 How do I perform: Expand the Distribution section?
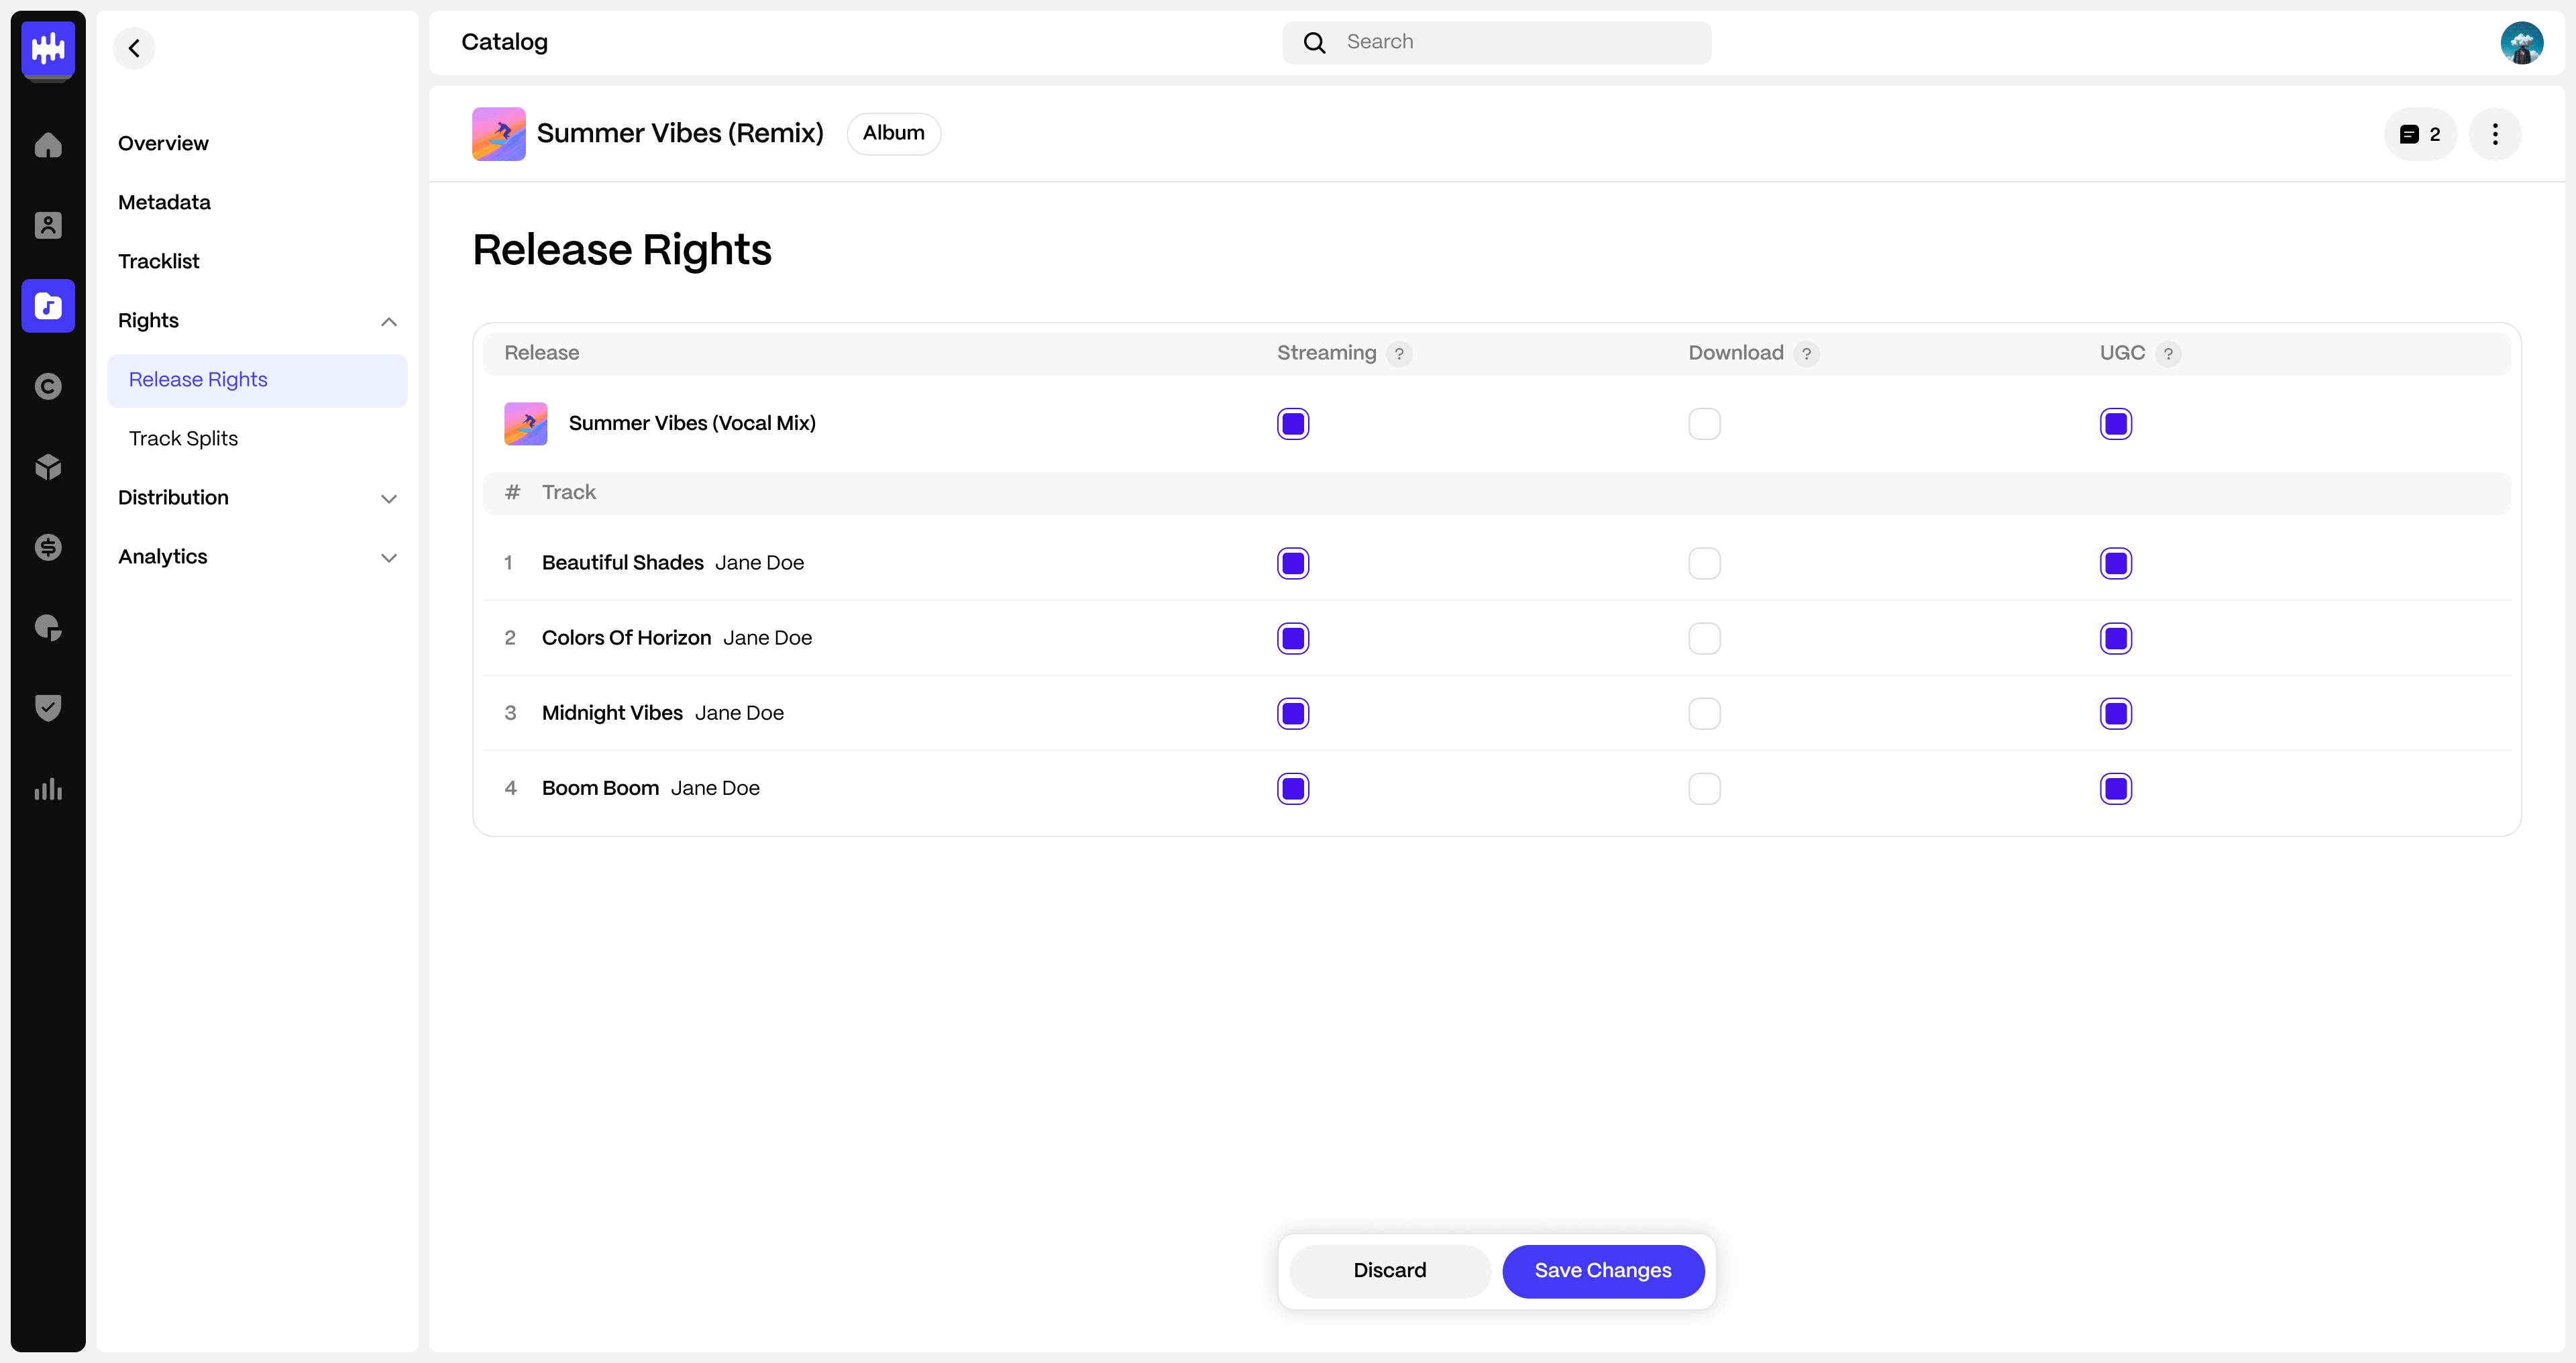389,498
